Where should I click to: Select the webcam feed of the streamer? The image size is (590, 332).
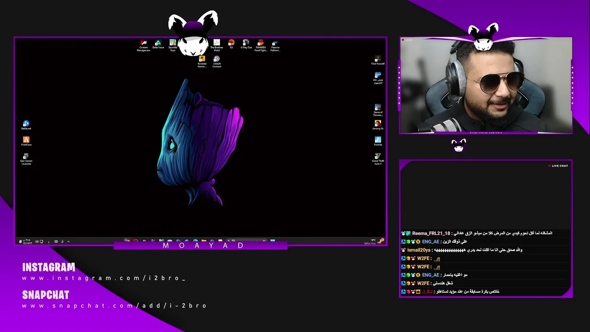coord(486,86)
